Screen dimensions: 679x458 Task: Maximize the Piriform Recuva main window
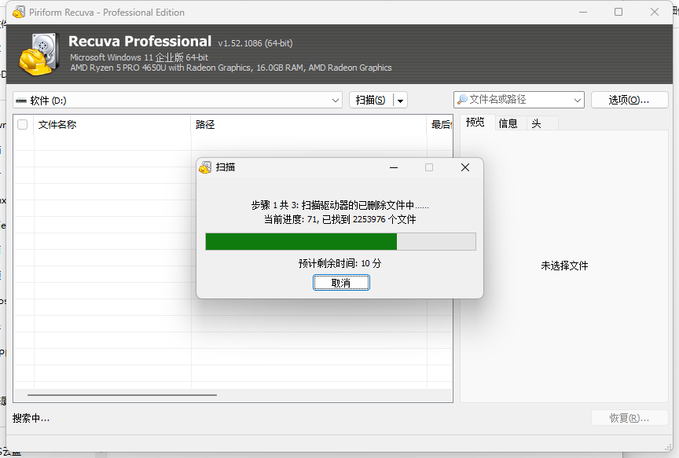point(618,12)
